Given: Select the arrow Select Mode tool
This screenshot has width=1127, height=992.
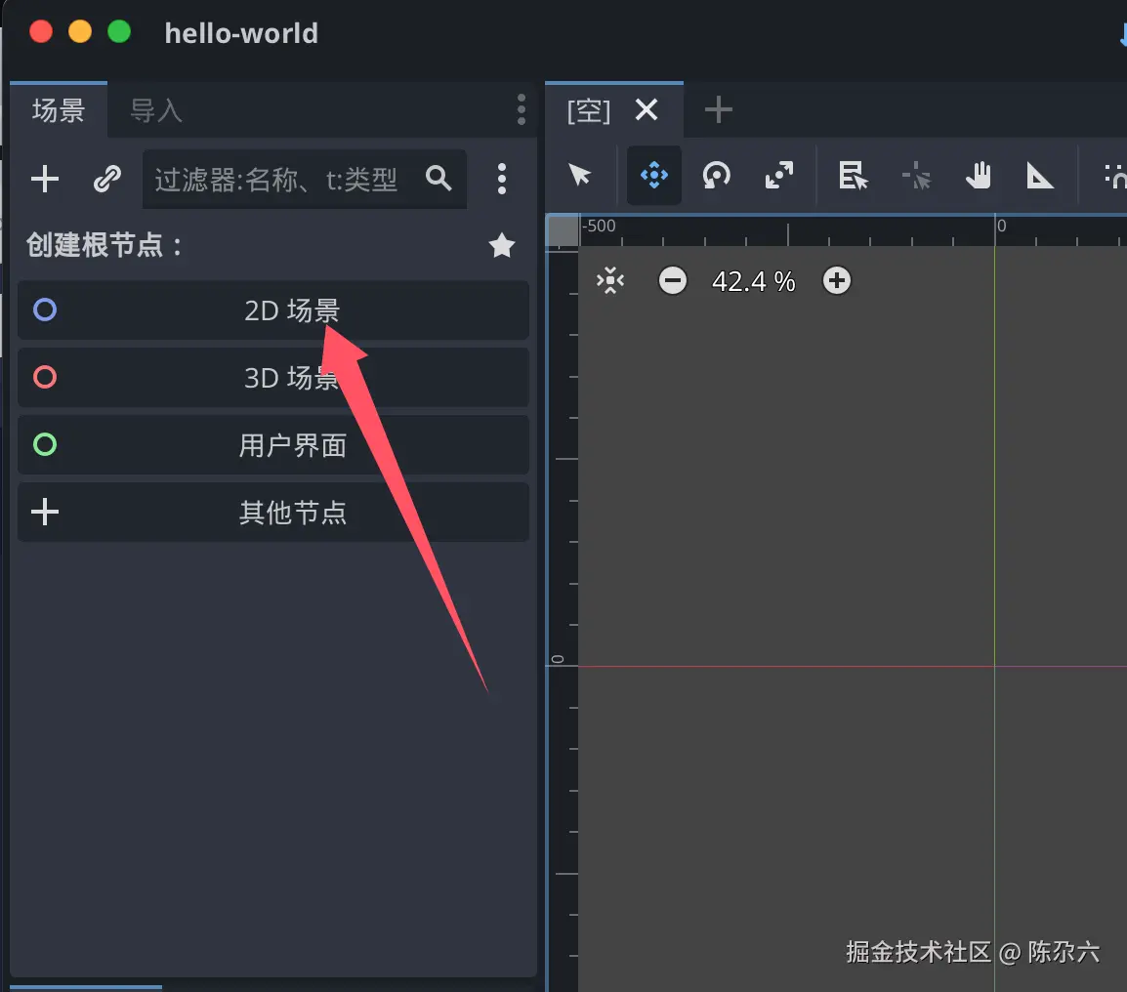Looking at the screenshot, I should click(579, 175).
